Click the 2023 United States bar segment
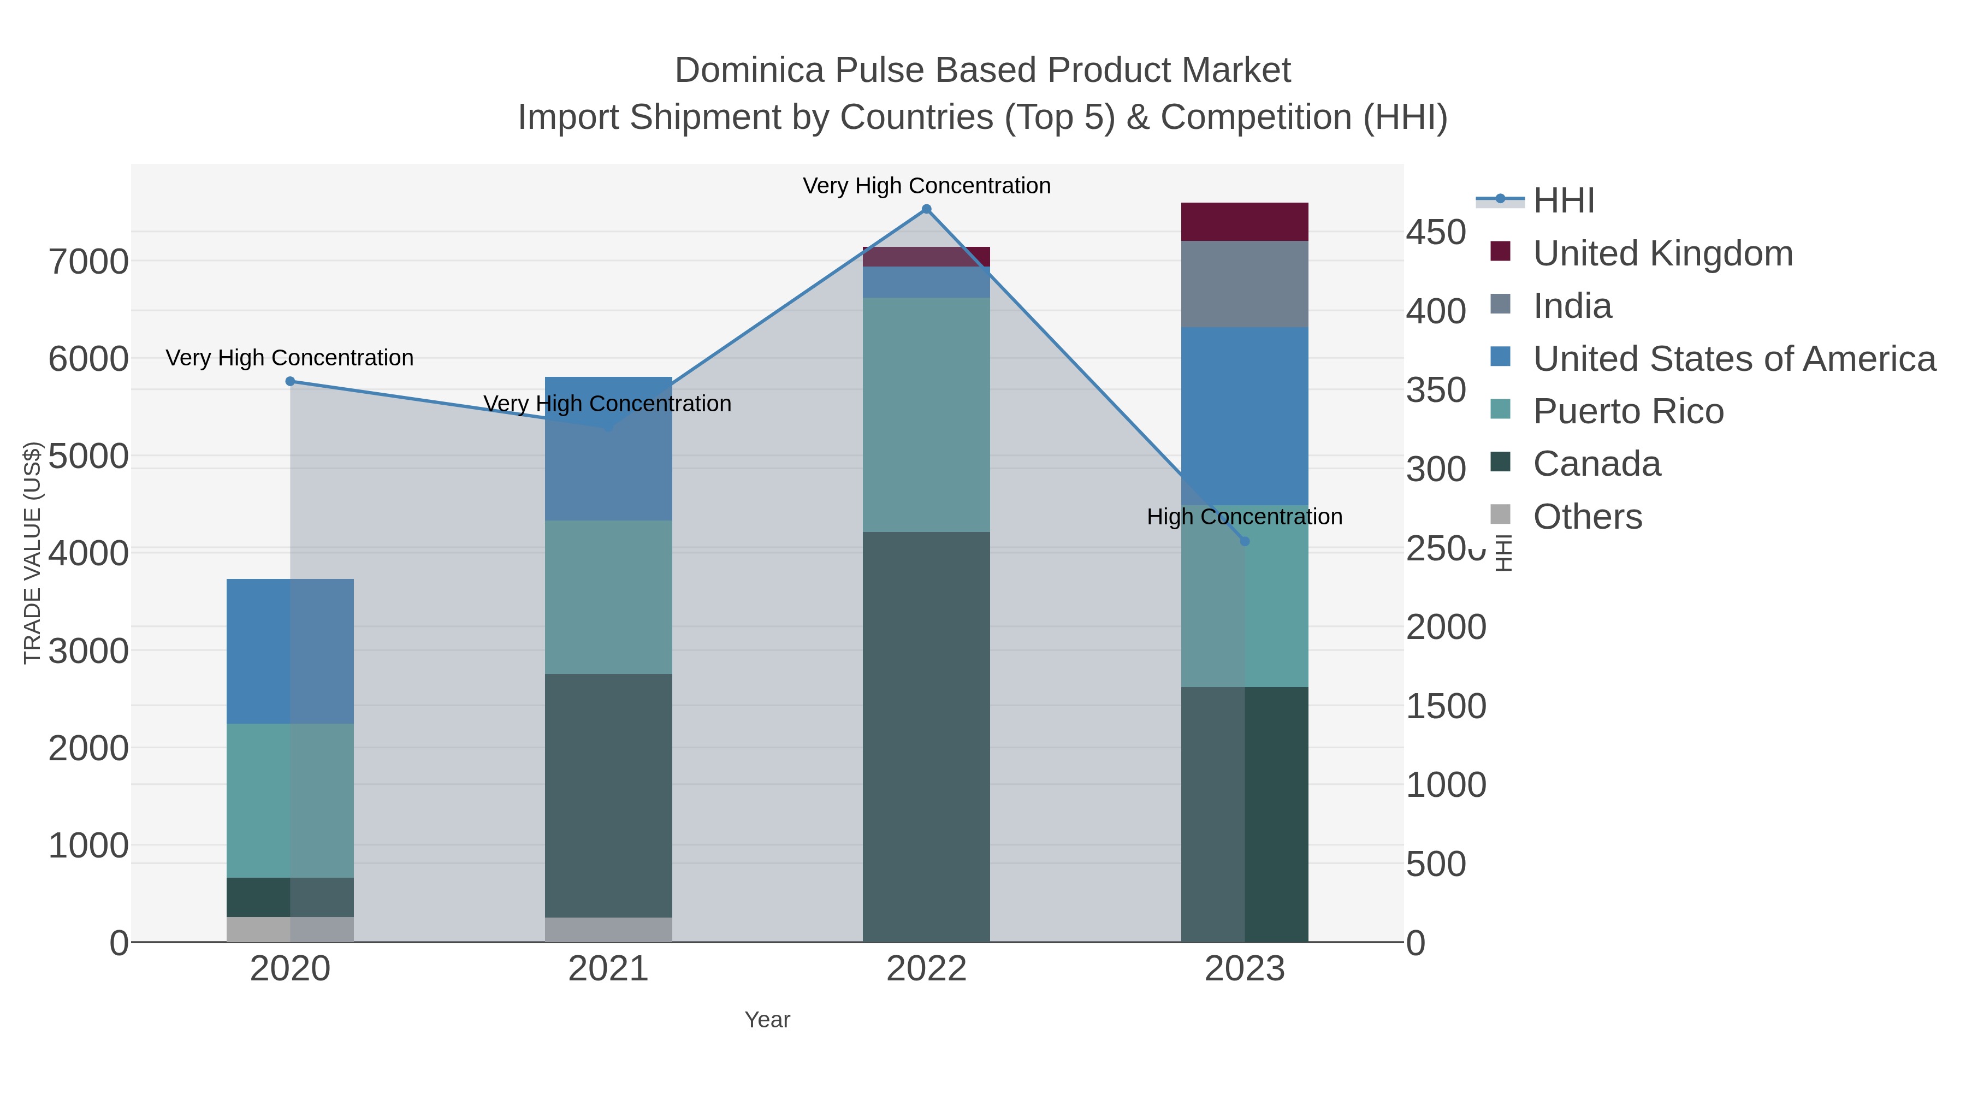Image resolution: width=1966 pixels, height=1106 pixels. tap(1245, 416)
